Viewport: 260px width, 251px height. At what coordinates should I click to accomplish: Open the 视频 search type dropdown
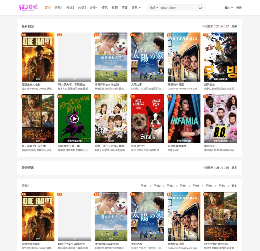point(154,8)
